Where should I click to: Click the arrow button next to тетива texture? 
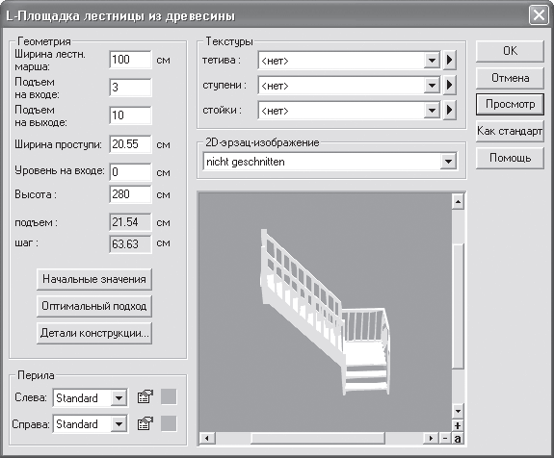pos(449,60)
